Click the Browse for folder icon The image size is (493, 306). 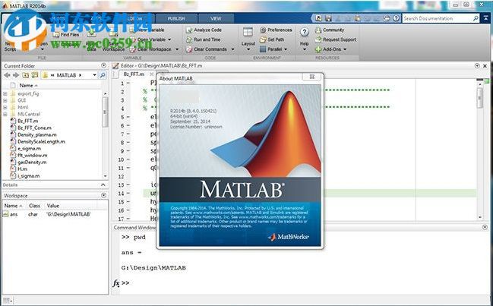35,75
